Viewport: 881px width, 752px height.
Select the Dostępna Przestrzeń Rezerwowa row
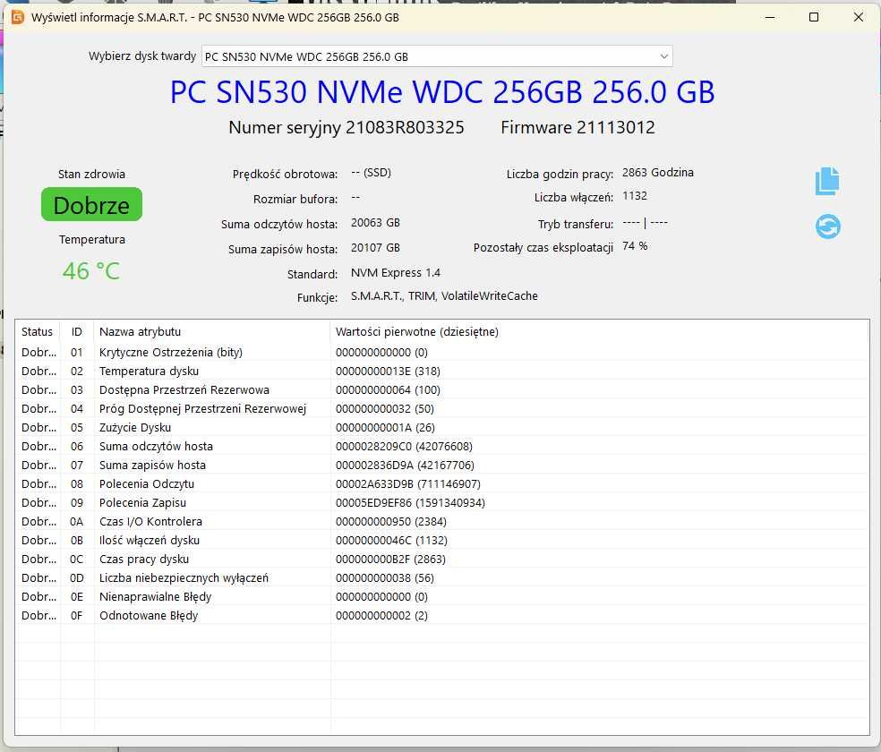click(x=442, y=389)
